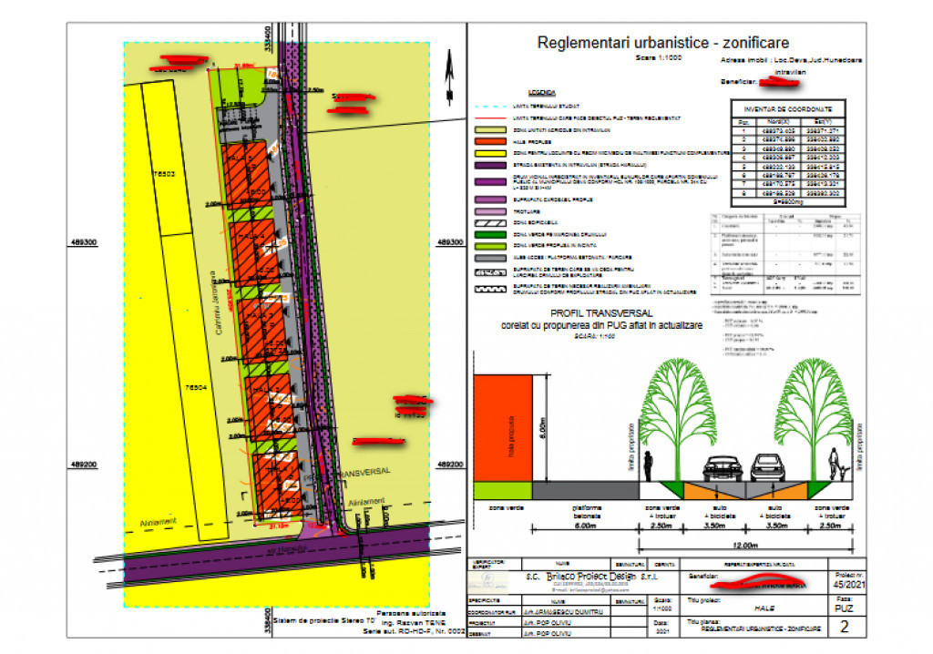Click the sheet number 2 box
Viewport: 933px width, 654px height.
[844, 626]
